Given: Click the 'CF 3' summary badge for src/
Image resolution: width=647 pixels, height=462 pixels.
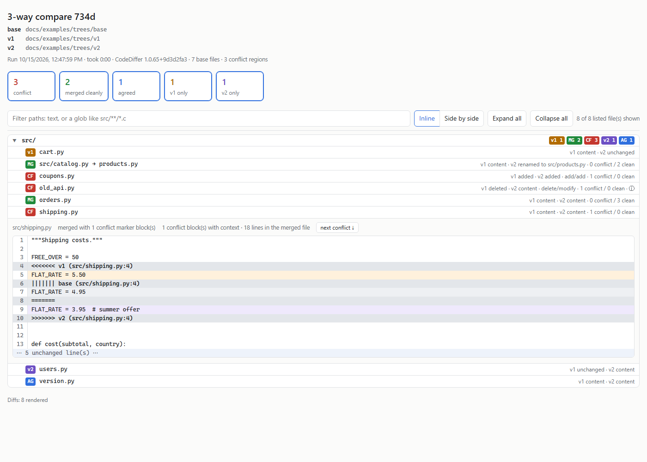Looking at the screenshot, I should pos(592,140).
